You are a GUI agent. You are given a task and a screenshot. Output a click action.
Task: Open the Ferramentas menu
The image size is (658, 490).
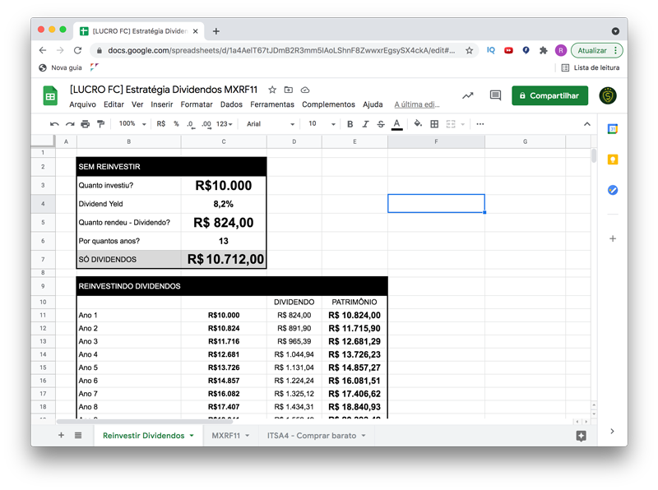click(x=272, y=104)
